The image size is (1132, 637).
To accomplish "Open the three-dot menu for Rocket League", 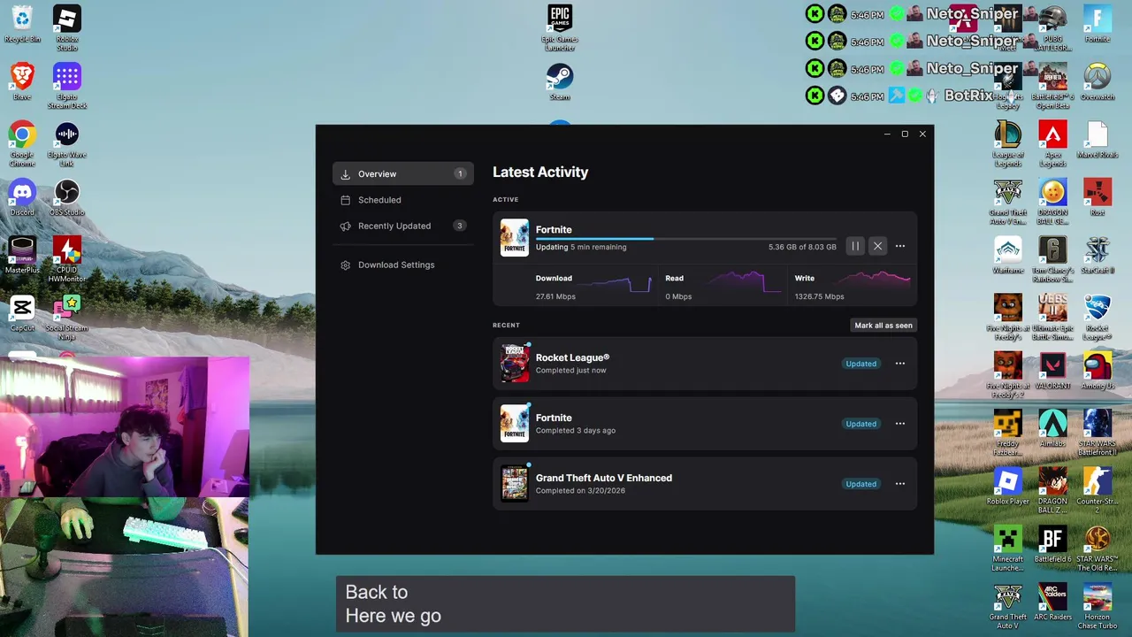I will (x=900, y=364).
